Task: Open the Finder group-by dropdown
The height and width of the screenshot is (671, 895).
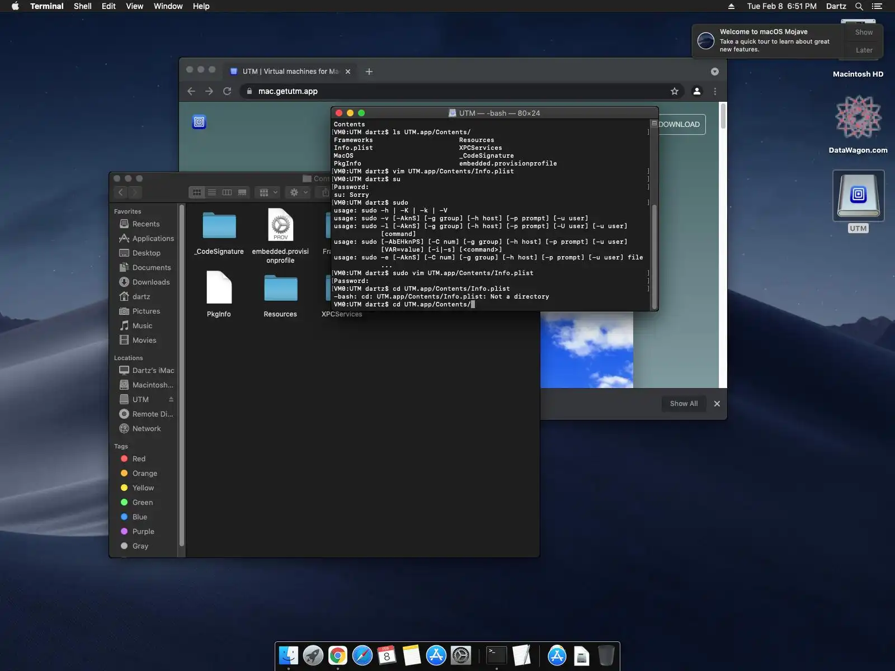Action: pyautogui.click(x=267, y=192)
